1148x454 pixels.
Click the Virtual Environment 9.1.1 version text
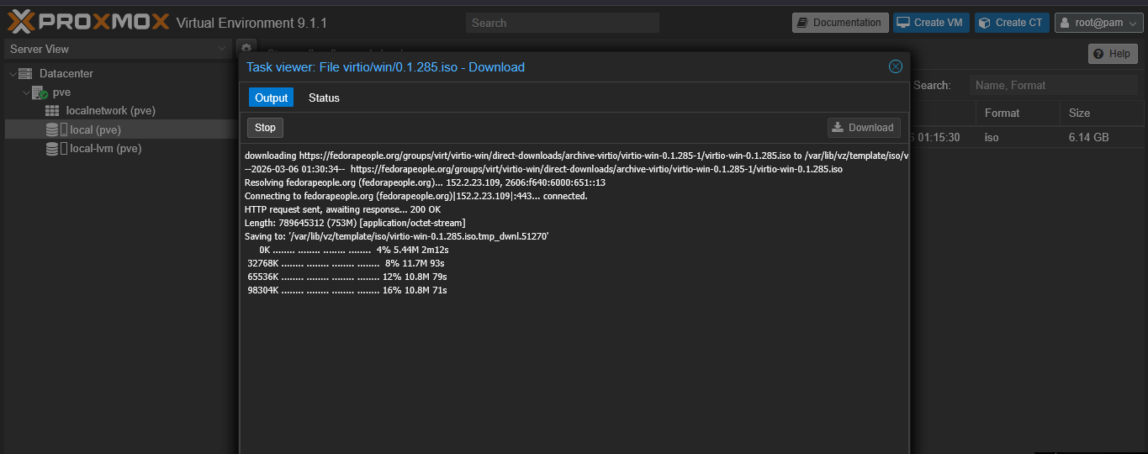251,23
